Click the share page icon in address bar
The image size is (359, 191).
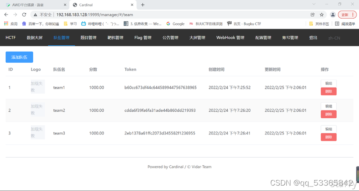pyautogui.click(x=313, y=15)
